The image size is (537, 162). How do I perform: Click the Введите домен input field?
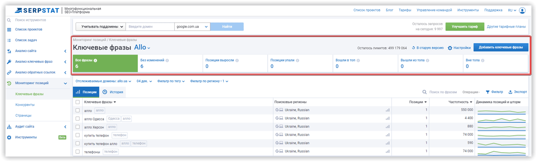(150, 27)
